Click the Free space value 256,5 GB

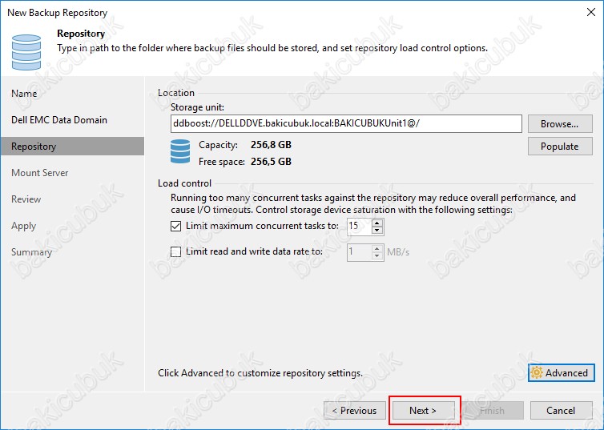click(272, 162)
